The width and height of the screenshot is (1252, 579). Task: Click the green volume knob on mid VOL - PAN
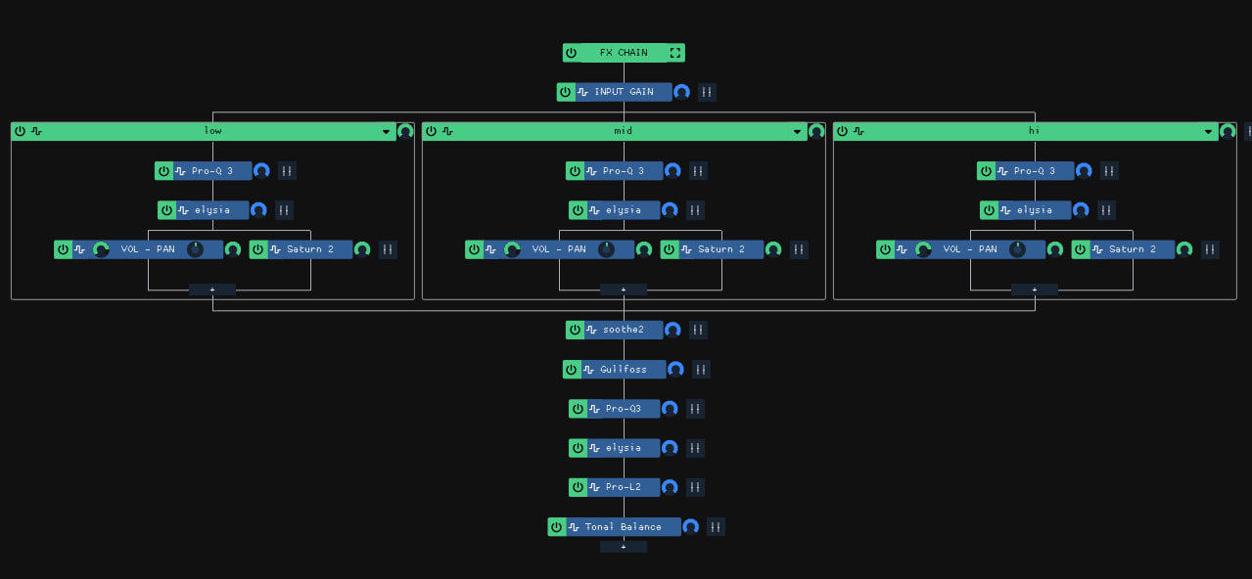(x=512, y=249)
